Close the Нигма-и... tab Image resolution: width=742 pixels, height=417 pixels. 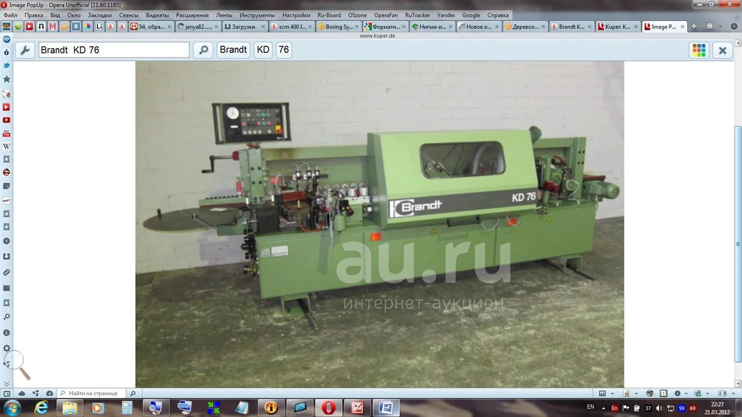tap(450, 26)
